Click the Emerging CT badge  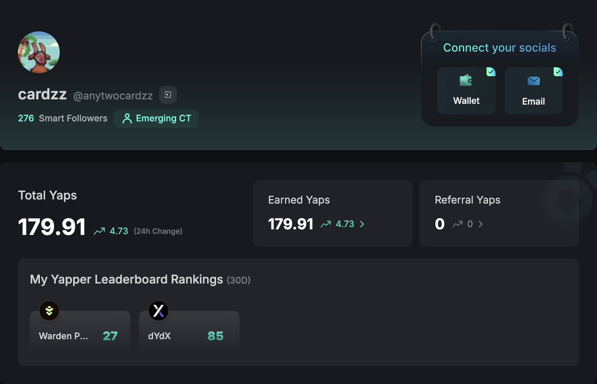156,119
